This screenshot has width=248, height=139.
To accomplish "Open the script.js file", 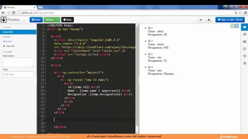I will [x=6, y=37].
